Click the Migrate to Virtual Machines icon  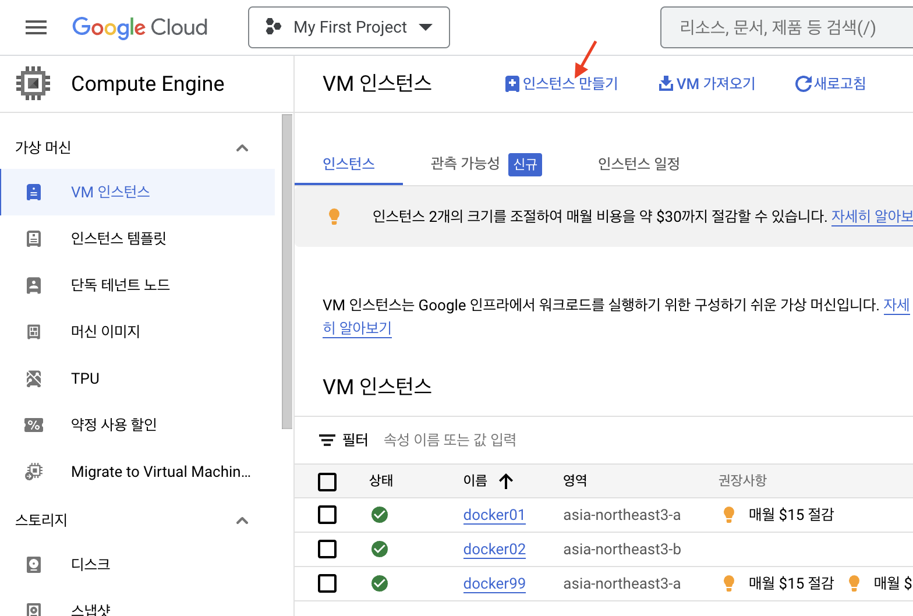point(34,472)
